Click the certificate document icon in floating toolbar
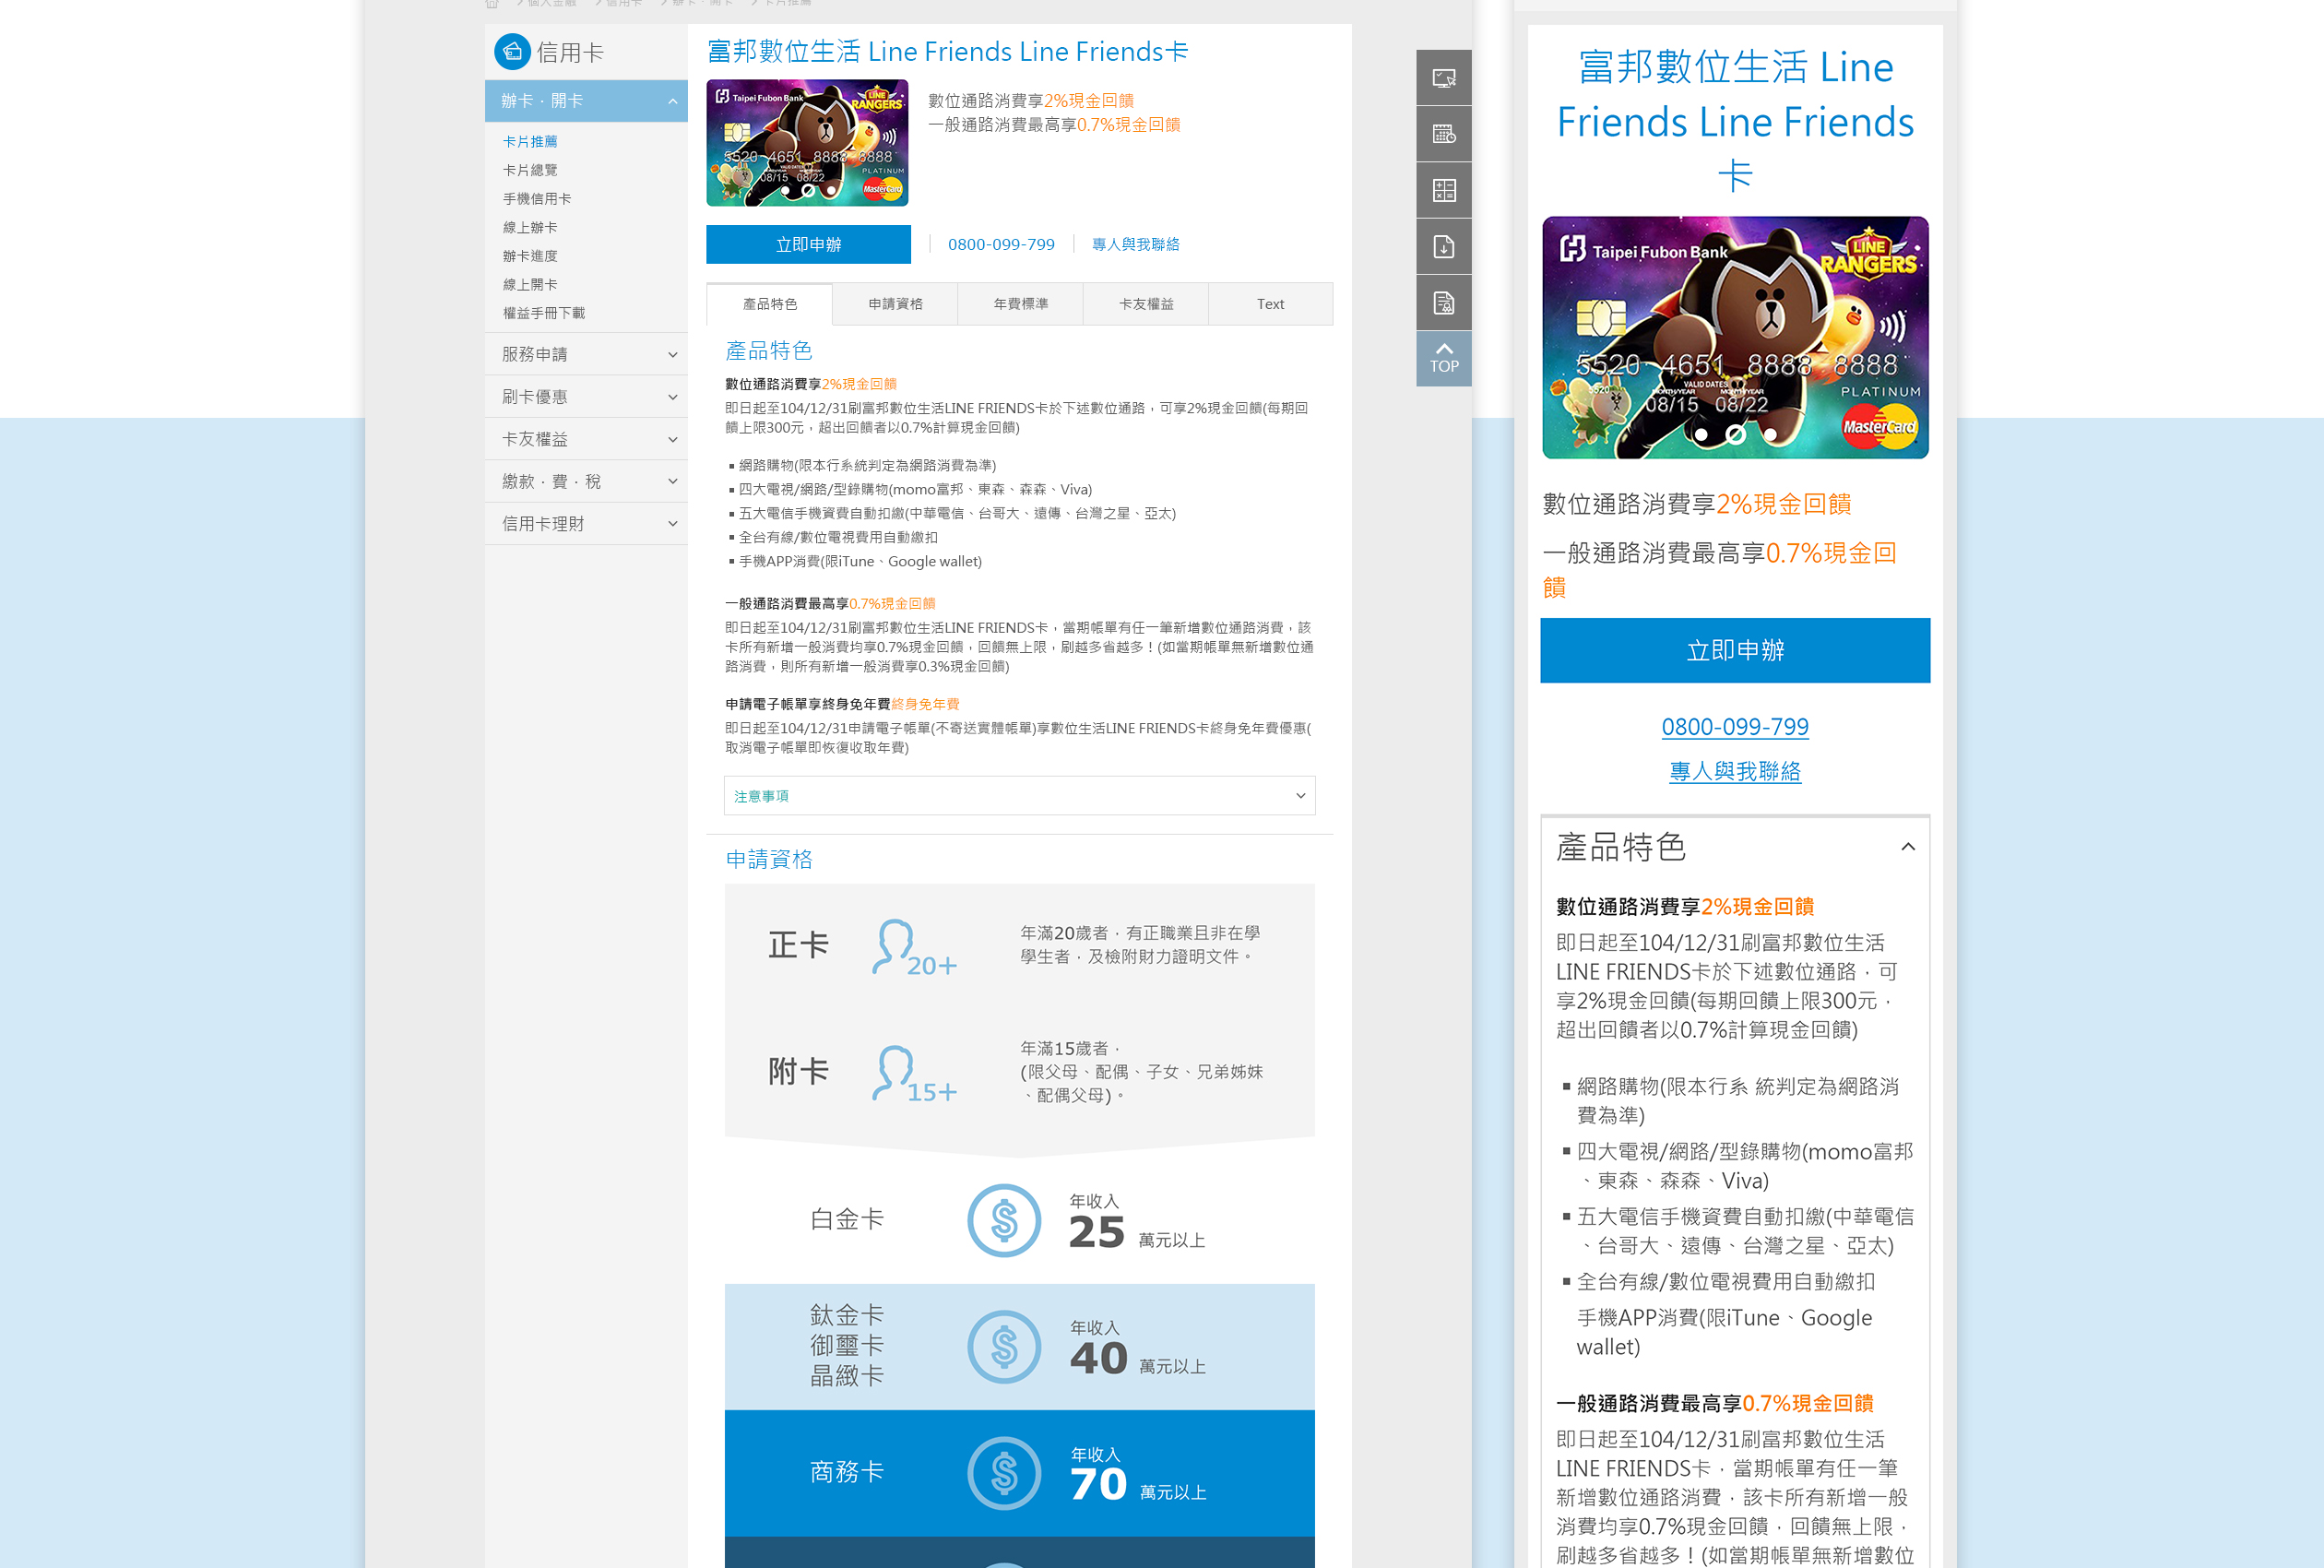 [1443, 302]
